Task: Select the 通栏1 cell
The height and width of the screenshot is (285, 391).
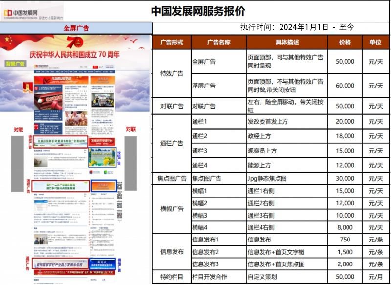Action: tap(219, 122)
